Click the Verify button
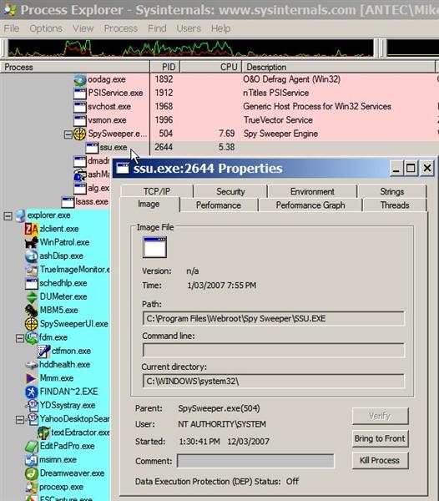Viewport: 439px width, 501px height. click(x=380, y=416)
